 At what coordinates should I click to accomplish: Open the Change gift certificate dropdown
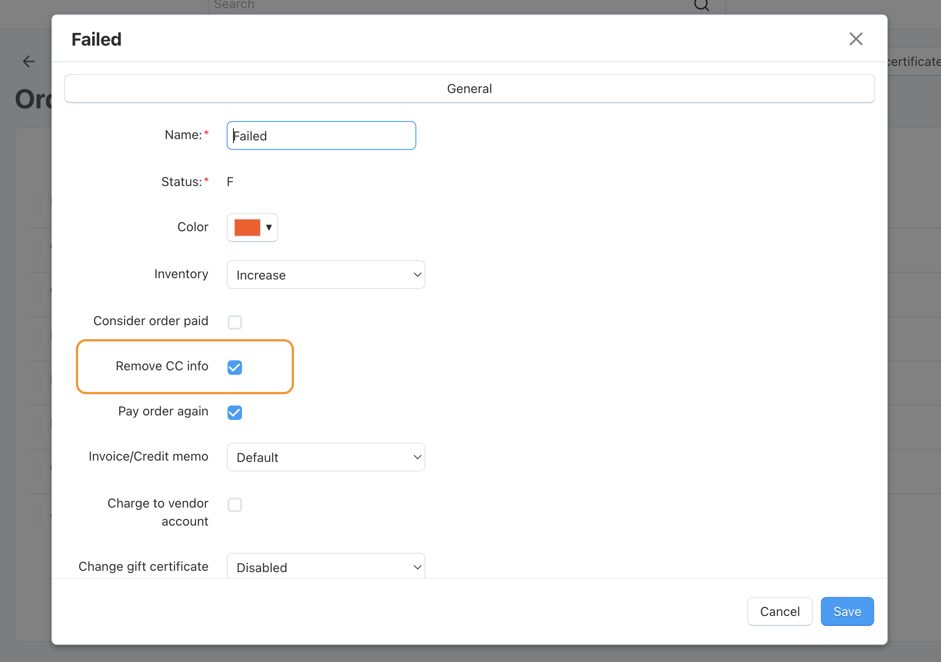click(x=326, y=566)
